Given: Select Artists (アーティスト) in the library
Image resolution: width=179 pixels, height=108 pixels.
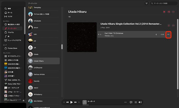Looking at the screenshot, I should (12, 28).
